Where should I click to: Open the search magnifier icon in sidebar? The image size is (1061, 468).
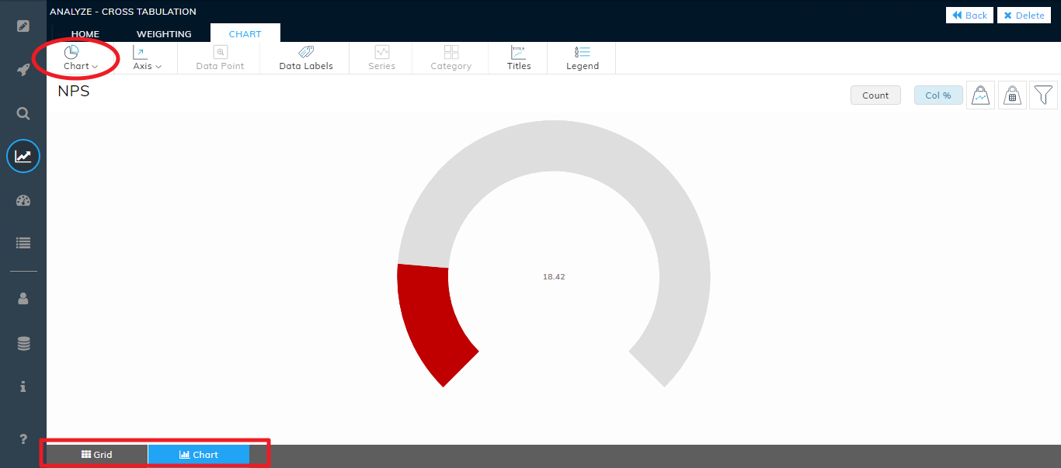point(23,113)
